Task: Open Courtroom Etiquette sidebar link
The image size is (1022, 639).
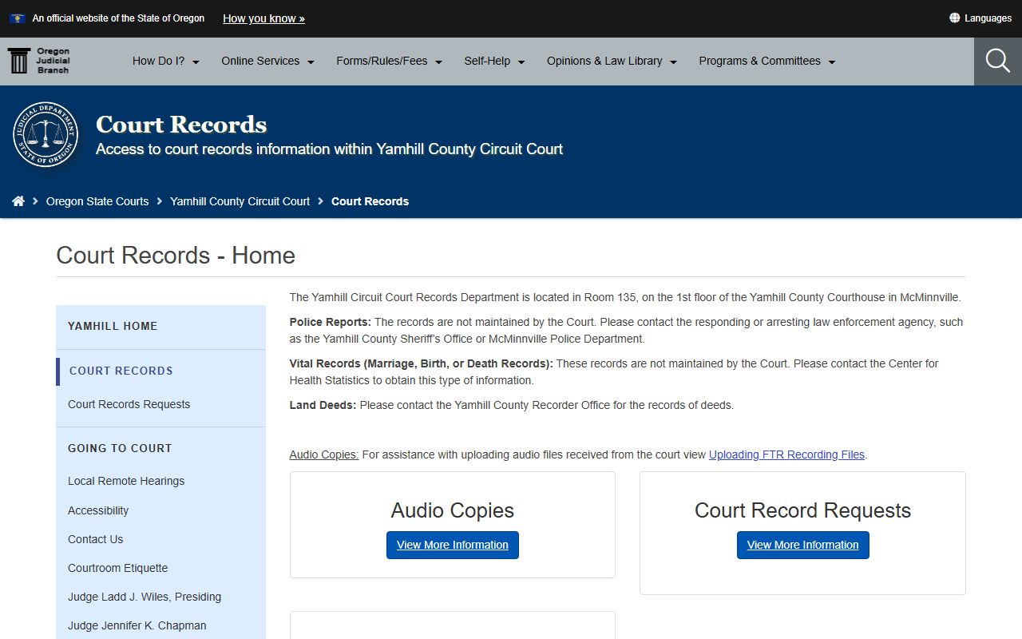Action: 118,568
